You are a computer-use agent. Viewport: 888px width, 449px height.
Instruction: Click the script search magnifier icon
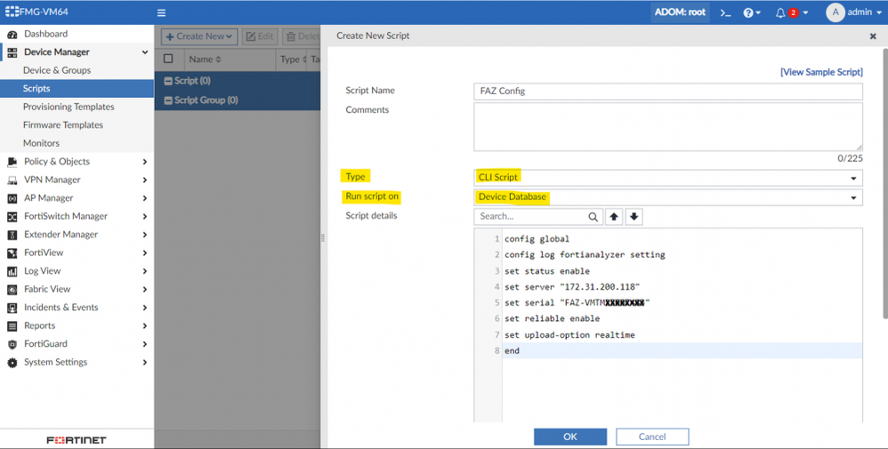[593, 216]
